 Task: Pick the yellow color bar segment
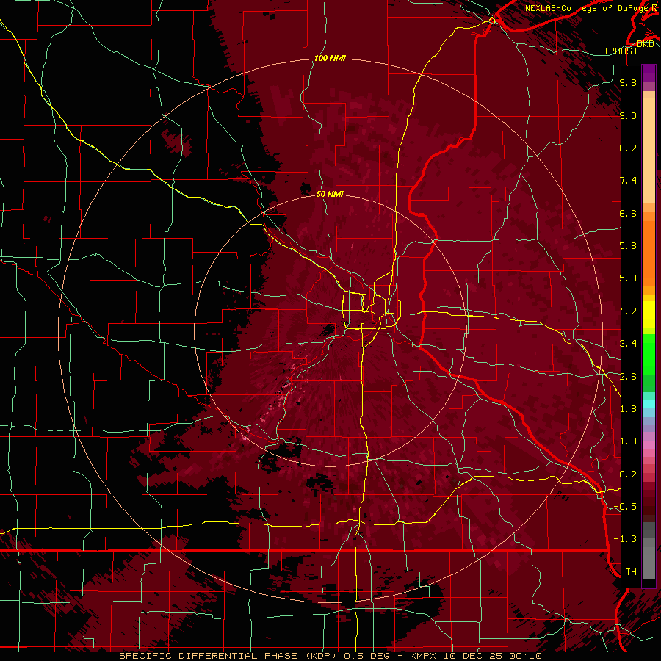click(x=649, y=314)
